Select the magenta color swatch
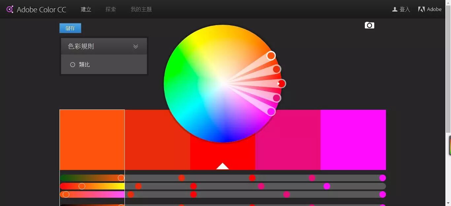This screenshot has height=206, width=451. tap(353, 140)
